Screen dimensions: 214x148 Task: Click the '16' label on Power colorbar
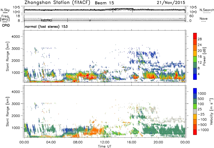coord(200,57)
